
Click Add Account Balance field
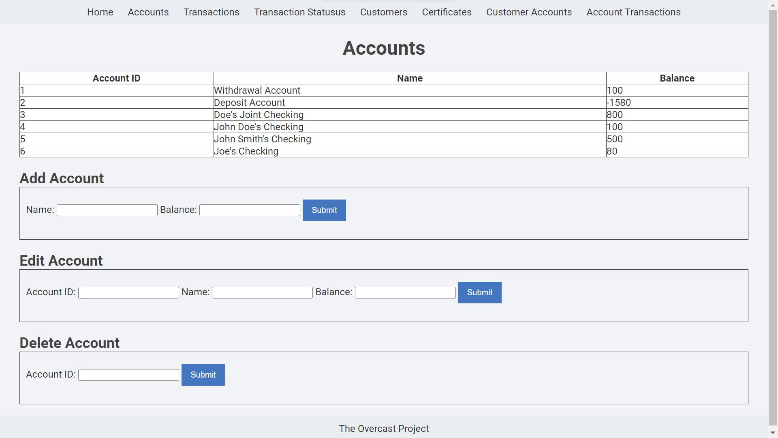pos(250,210)
